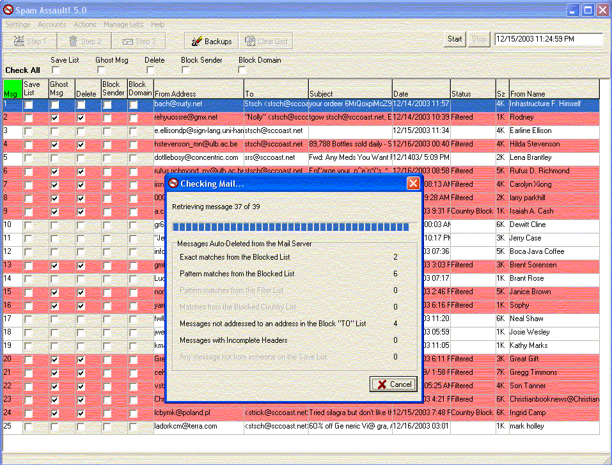This screenshot has height=465, width=612.
Task: Click the Start button
Action: [x=455, y=40]
